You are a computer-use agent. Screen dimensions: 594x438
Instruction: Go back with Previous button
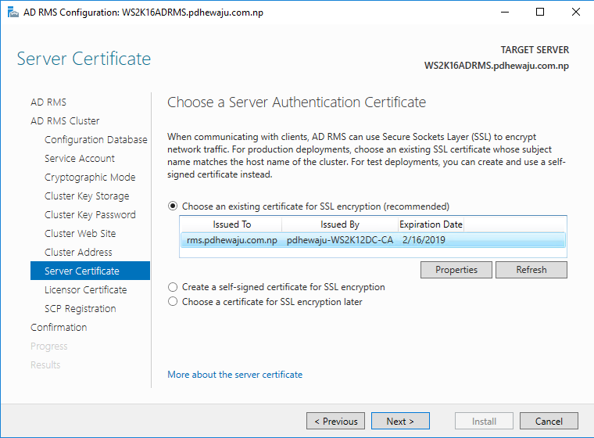[335, 421]
